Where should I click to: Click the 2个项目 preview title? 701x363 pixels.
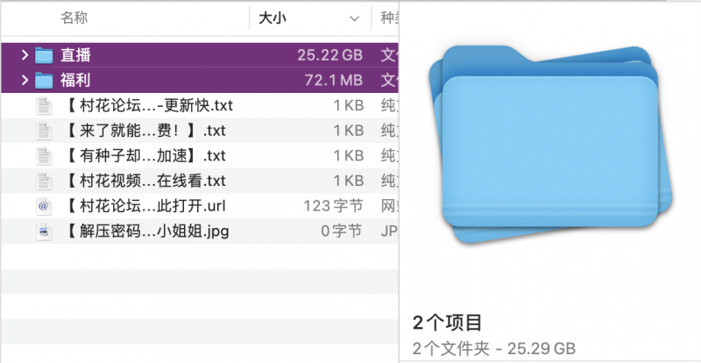447,322
